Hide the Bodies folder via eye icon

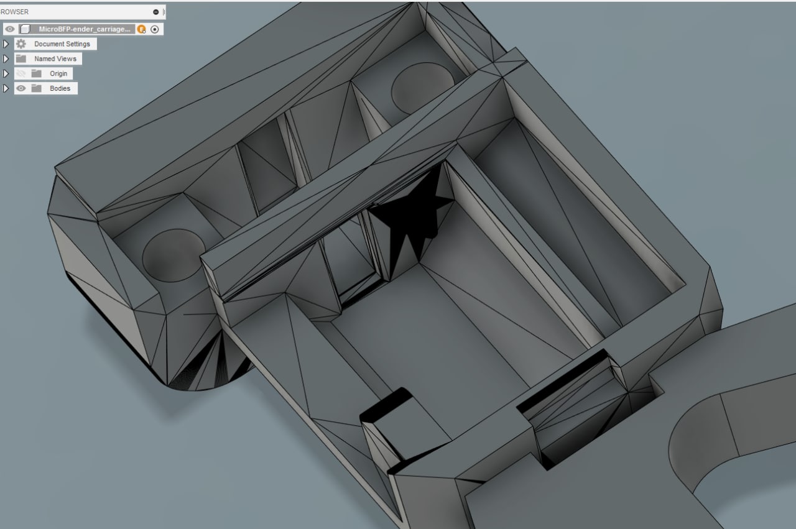point(21,88)
